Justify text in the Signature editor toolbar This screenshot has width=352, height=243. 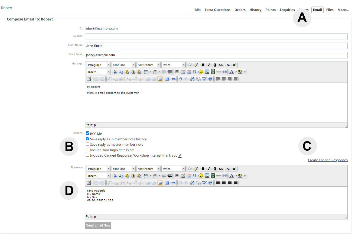pyautogui.click(x=236, y=183)
